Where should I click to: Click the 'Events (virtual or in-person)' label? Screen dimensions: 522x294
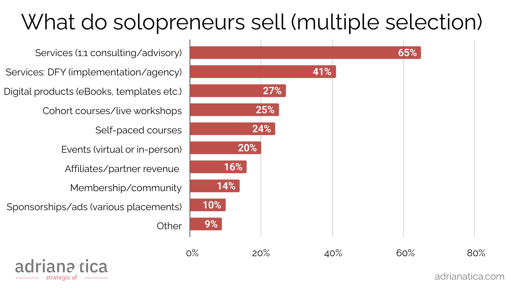coord(121,149)
